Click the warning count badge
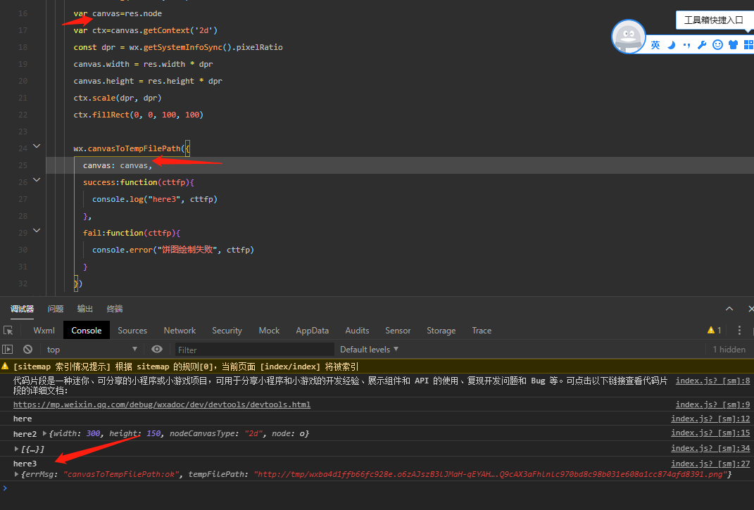Screen dimensions: 754x510 tap(714, 330)
